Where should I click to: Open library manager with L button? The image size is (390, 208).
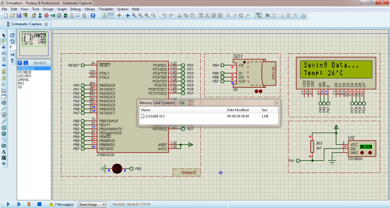click(26, 63)
